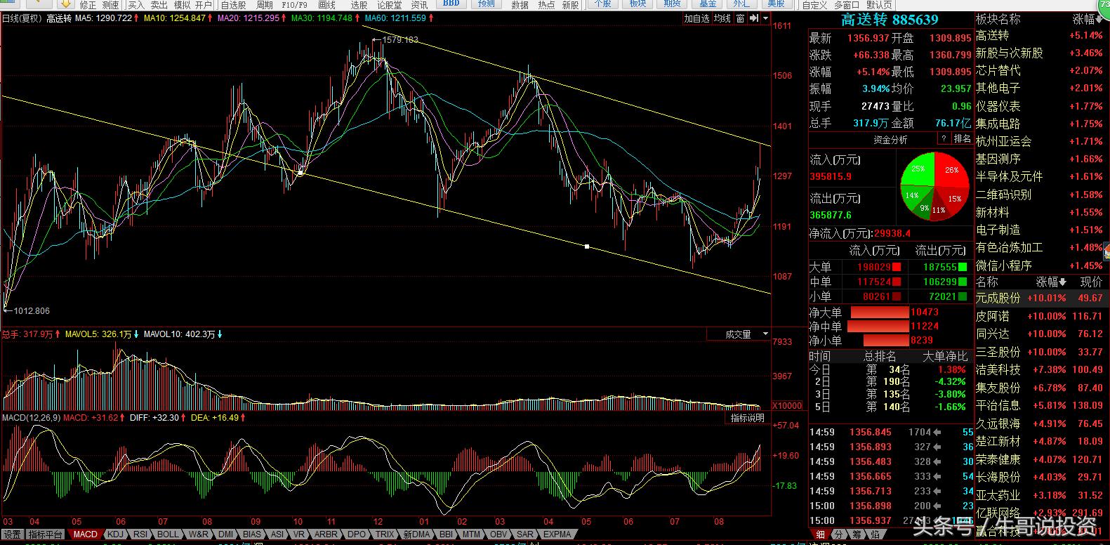Switch to the KDJ indicator tab
This screenshot has height=545, width=1110.
pyautogui.click(x=115, y=534)
